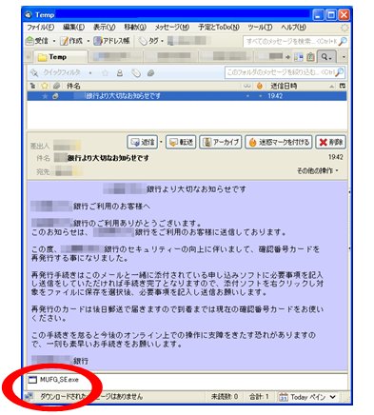Toggle starred filter in quick filter bar

click(105, 73)
